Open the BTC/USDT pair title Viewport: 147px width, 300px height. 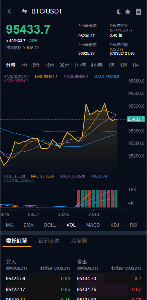point(47,12)
